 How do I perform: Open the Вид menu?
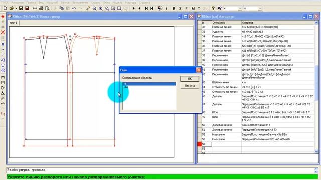41,2
